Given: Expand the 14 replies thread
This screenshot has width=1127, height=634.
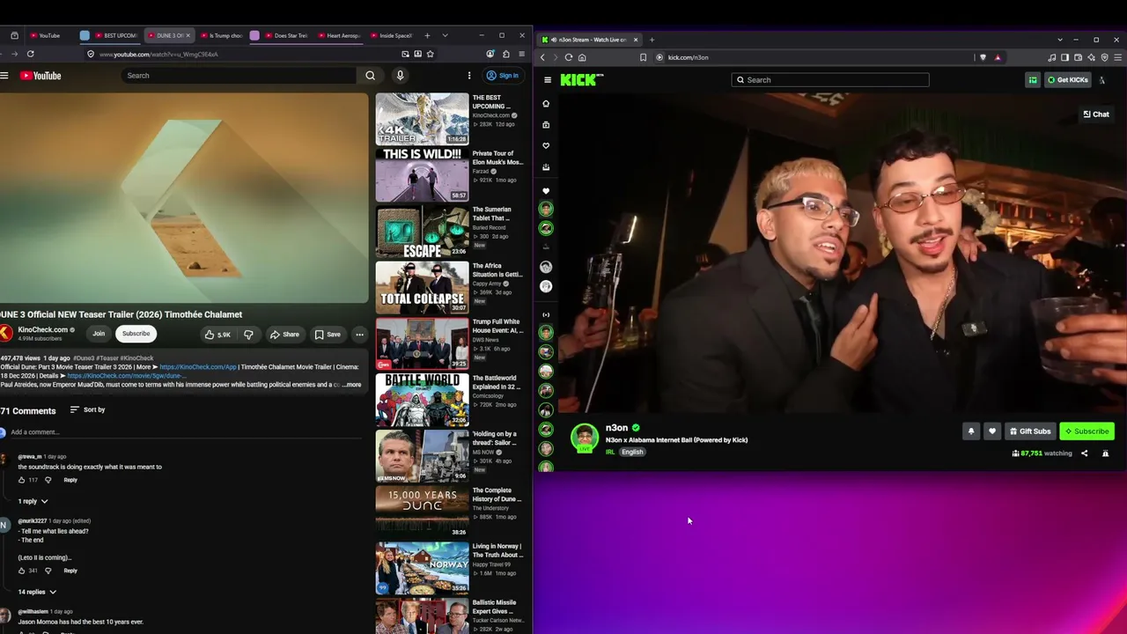Looking at the screenshot, I should point(37,592).
